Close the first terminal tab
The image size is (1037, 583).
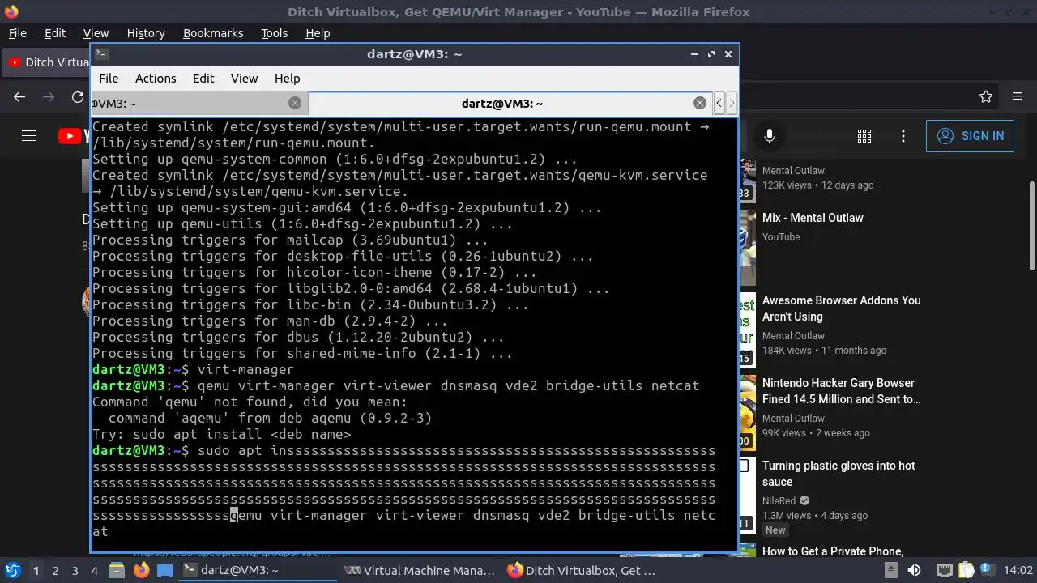[x=295, y=103]
